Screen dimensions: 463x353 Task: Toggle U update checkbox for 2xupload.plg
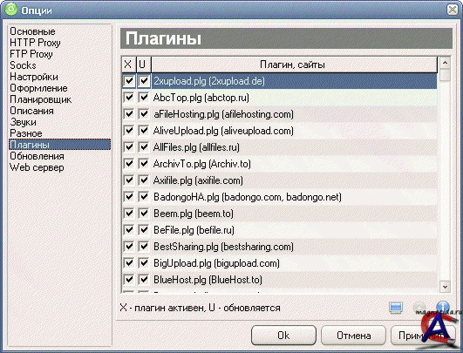click(x=144, y=81)
